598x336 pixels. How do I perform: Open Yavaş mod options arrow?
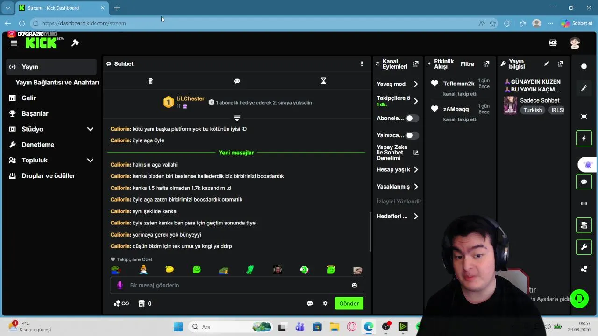pyautogui.click(x=416, y=84)
